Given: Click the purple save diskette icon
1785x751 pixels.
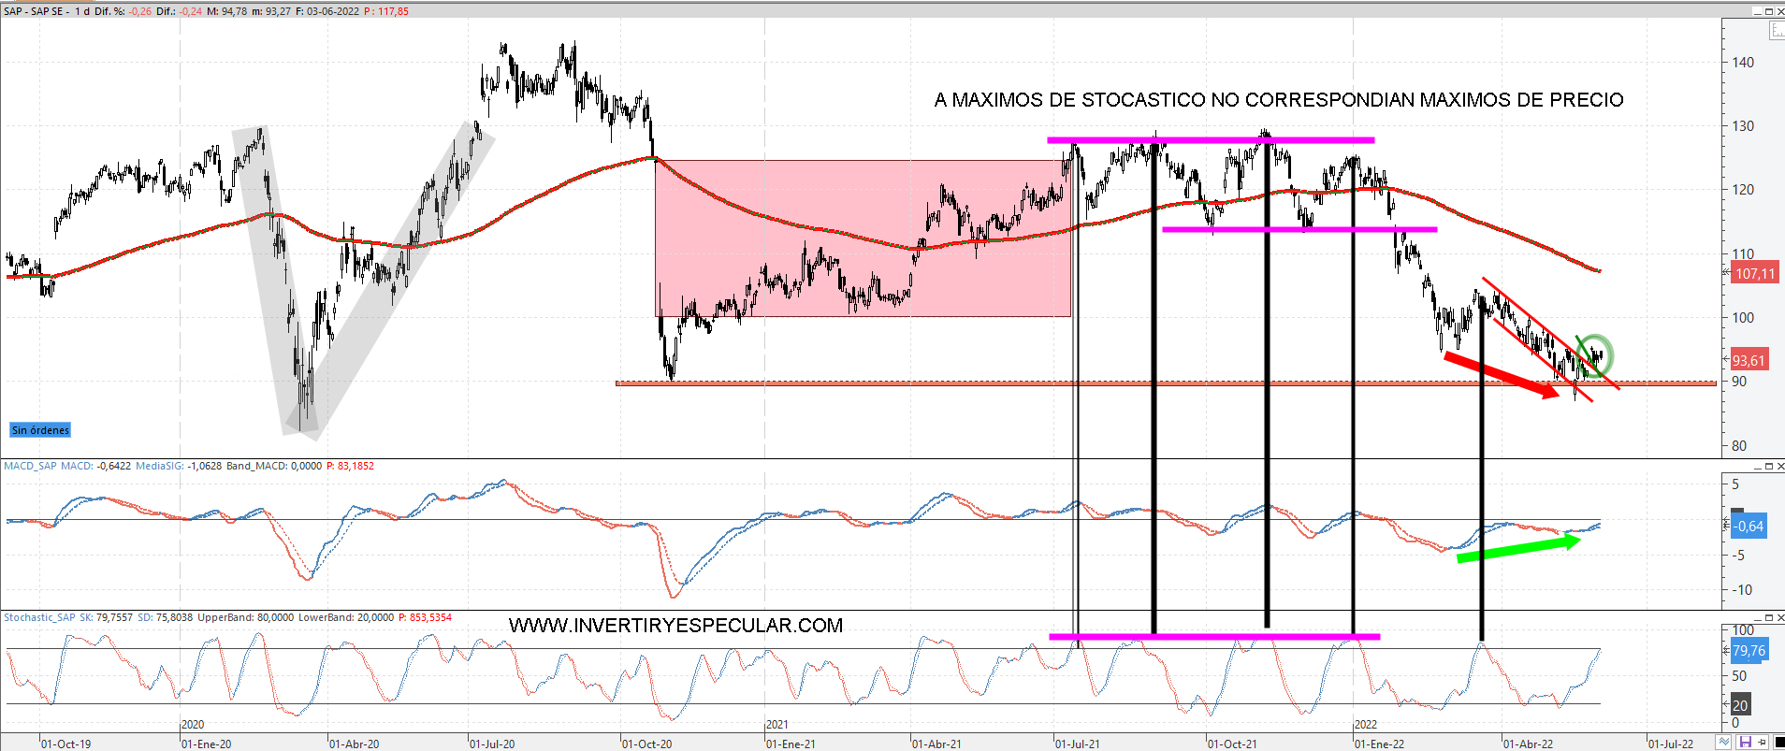Looking at the screenshot, I should 1745,743.
